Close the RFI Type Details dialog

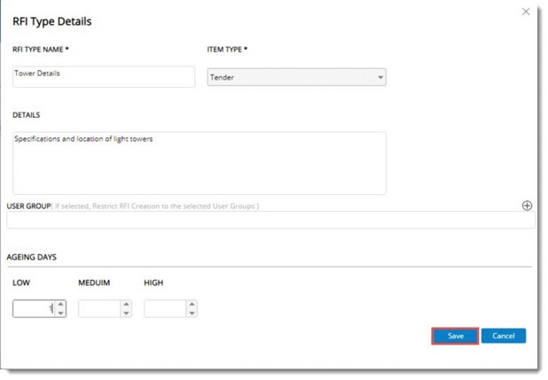click(526, 12)
